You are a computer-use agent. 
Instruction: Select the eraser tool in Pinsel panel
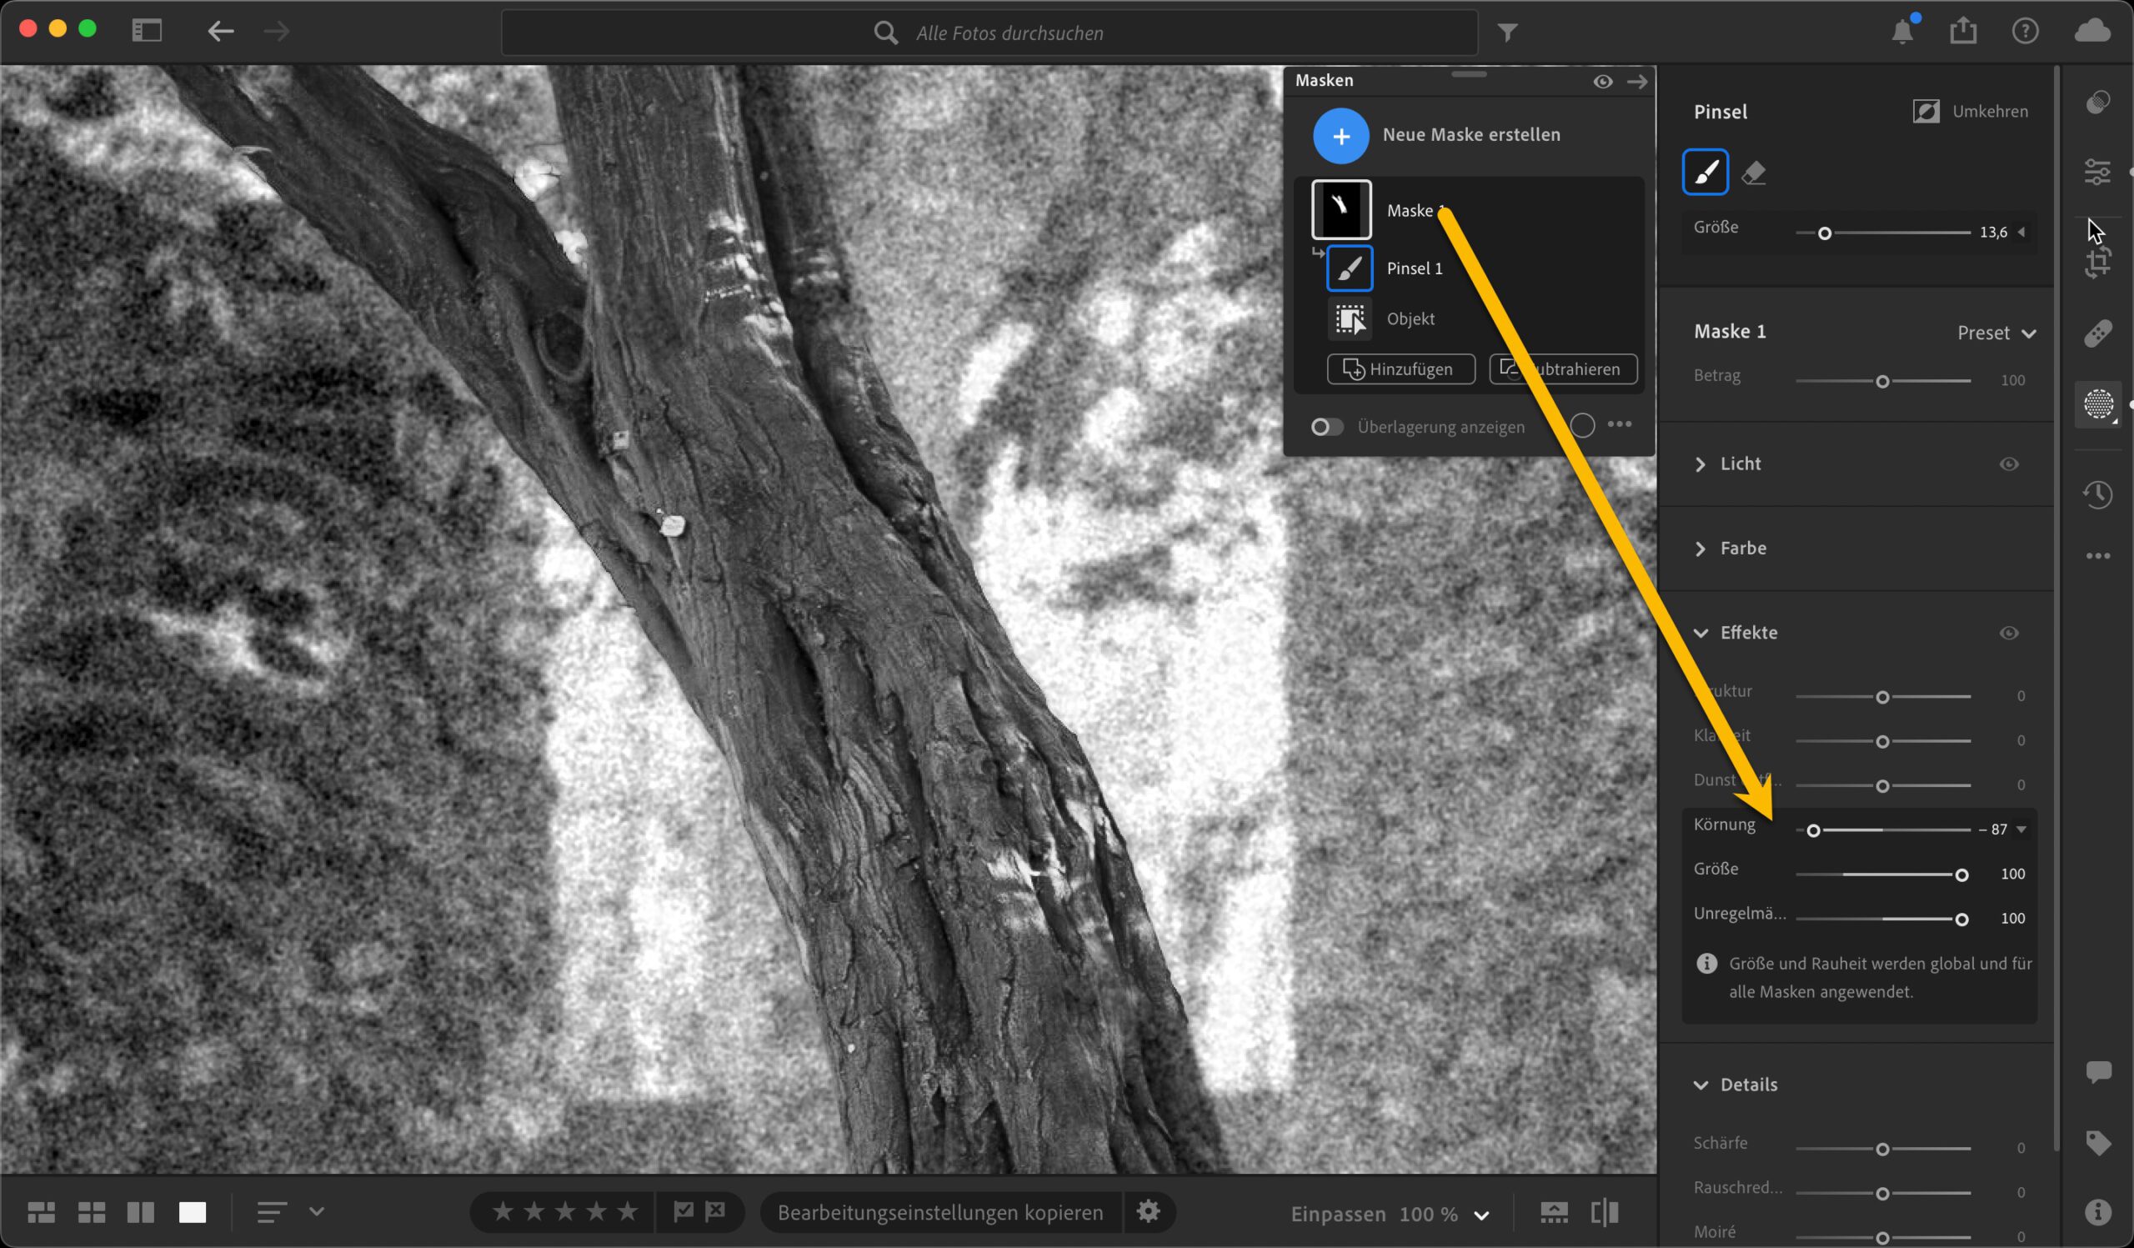coord(1754,173)
